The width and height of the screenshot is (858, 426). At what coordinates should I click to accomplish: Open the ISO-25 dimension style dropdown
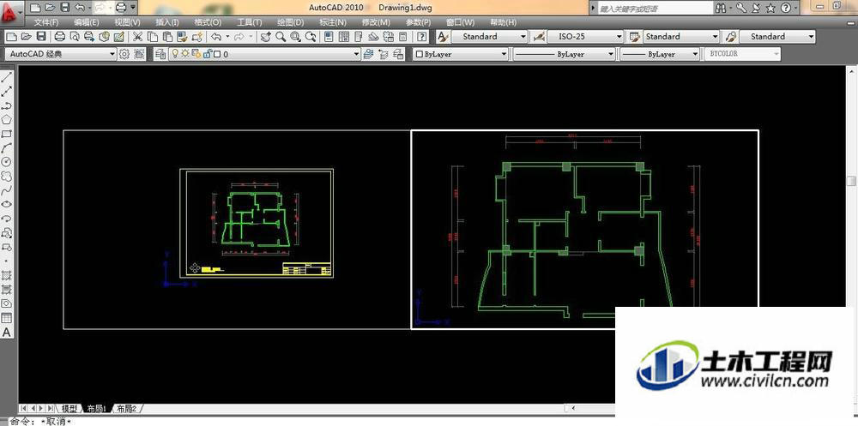(585, 37)
